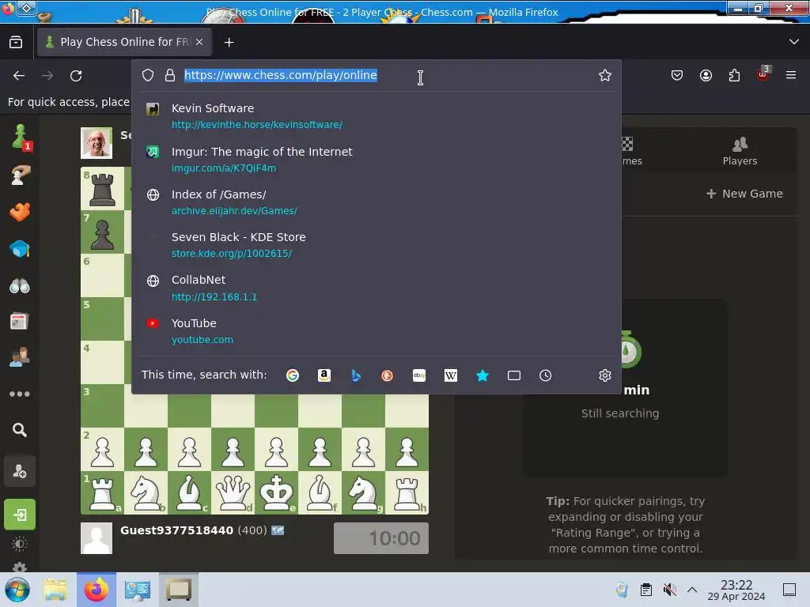Search bookmarks with the star icon
This screenshot has height=607, width=810.
482,375
